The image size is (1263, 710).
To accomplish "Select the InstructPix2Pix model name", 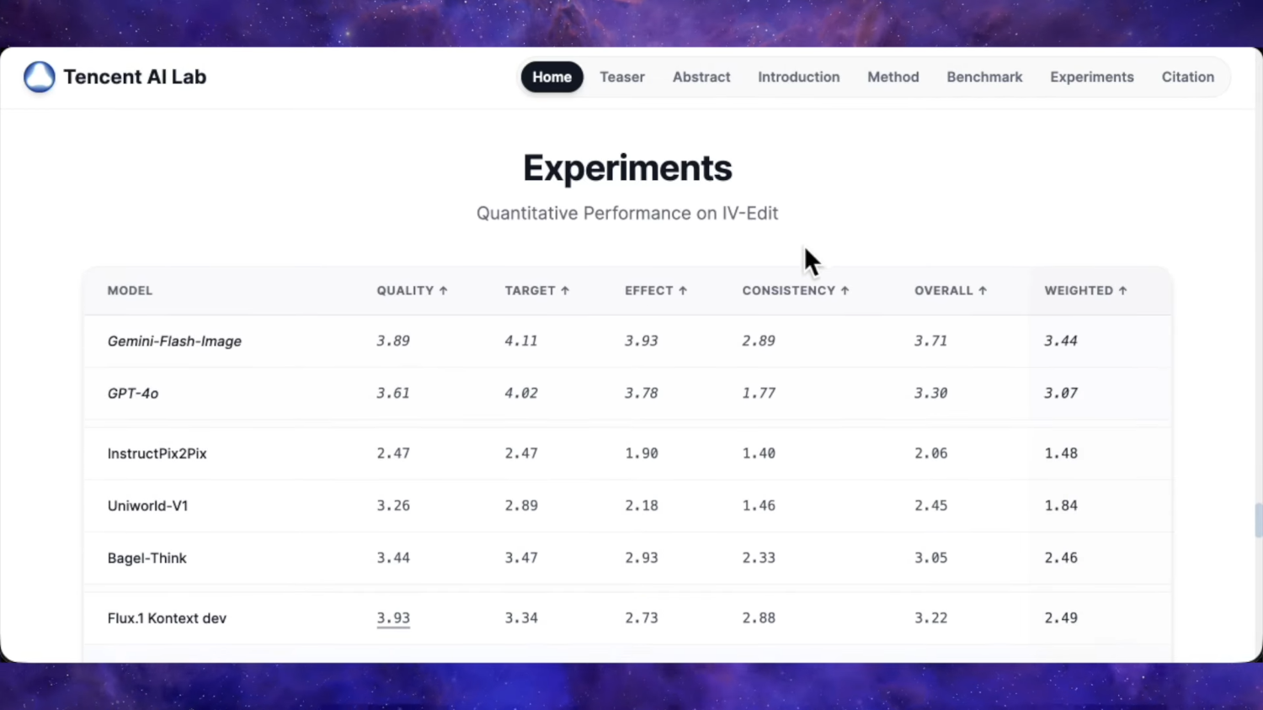I will click(157, 453).
